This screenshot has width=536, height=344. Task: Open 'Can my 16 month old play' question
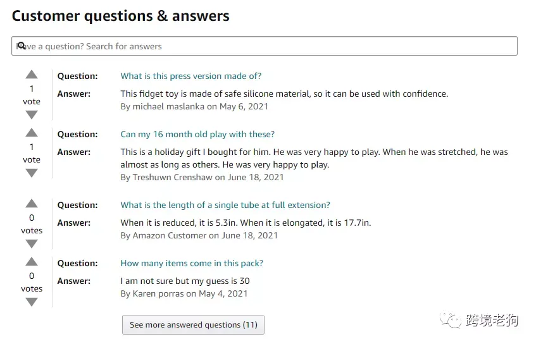[197, 134]
